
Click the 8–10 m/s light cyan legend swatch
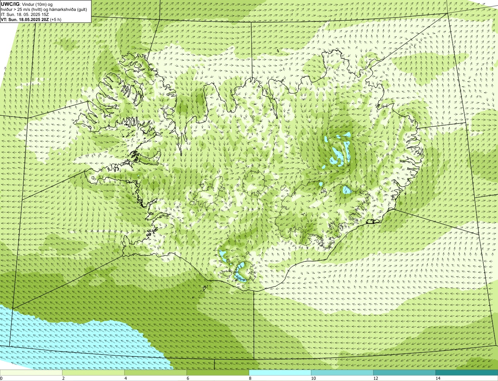(280, 372)
